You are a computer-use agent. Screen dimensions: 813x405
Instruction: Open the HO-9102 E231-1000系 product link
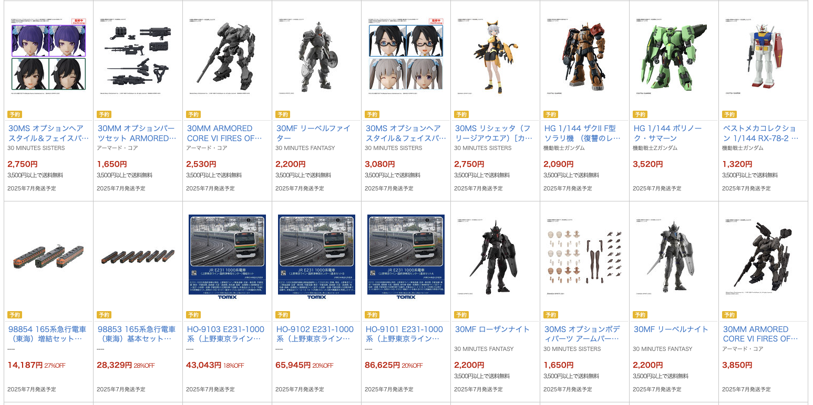(x=315, y=334)
